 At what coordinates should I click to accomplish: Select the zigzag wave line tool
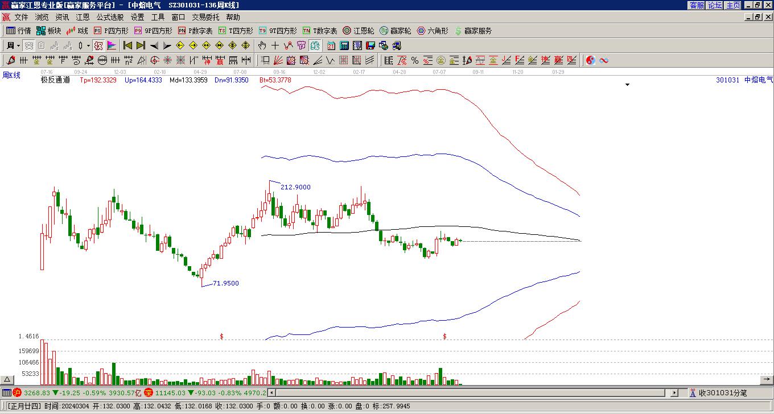click(x=330, y=60)
